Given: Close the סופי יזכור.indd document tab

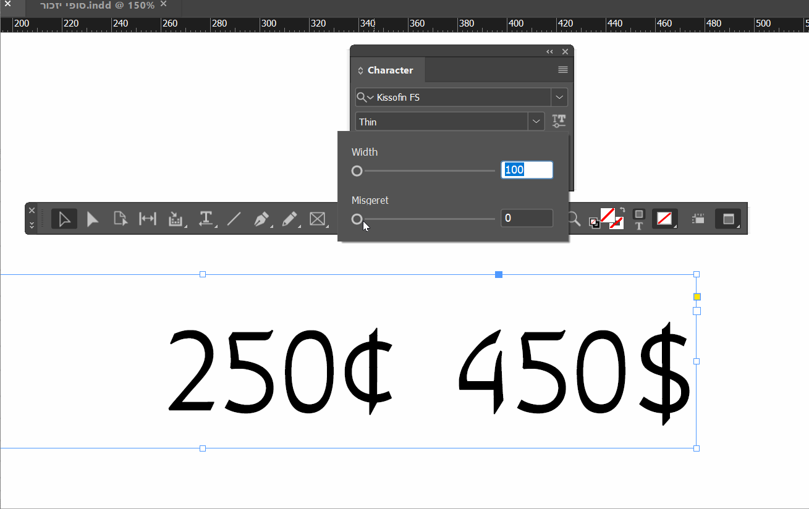Looking at the screenshot, I should [163, 4].
